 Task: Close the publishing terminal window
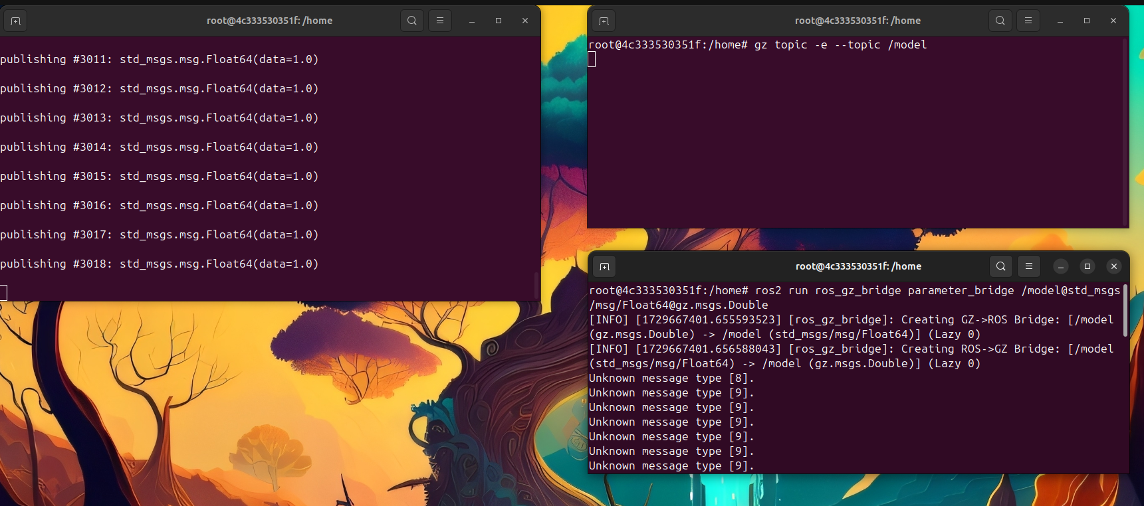click(525, 21)
